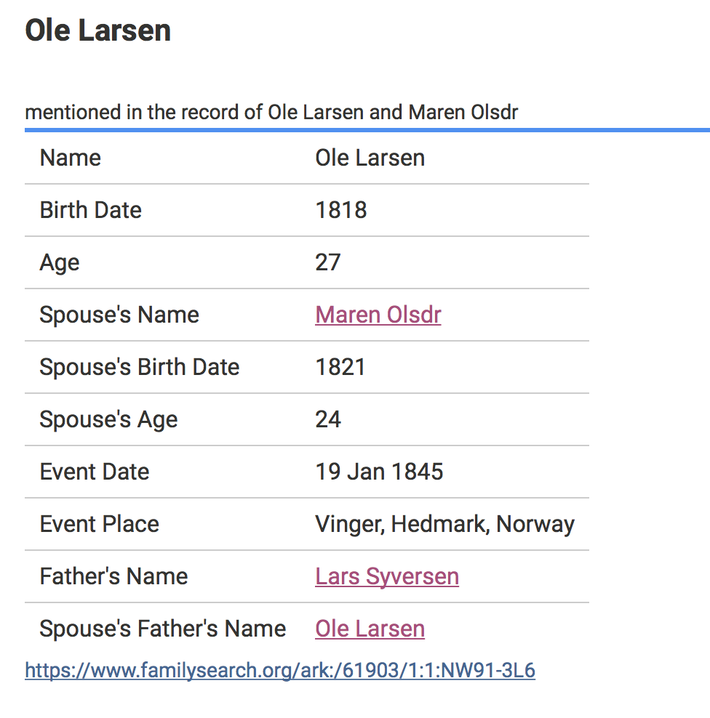Select the Age value 27

327,262
